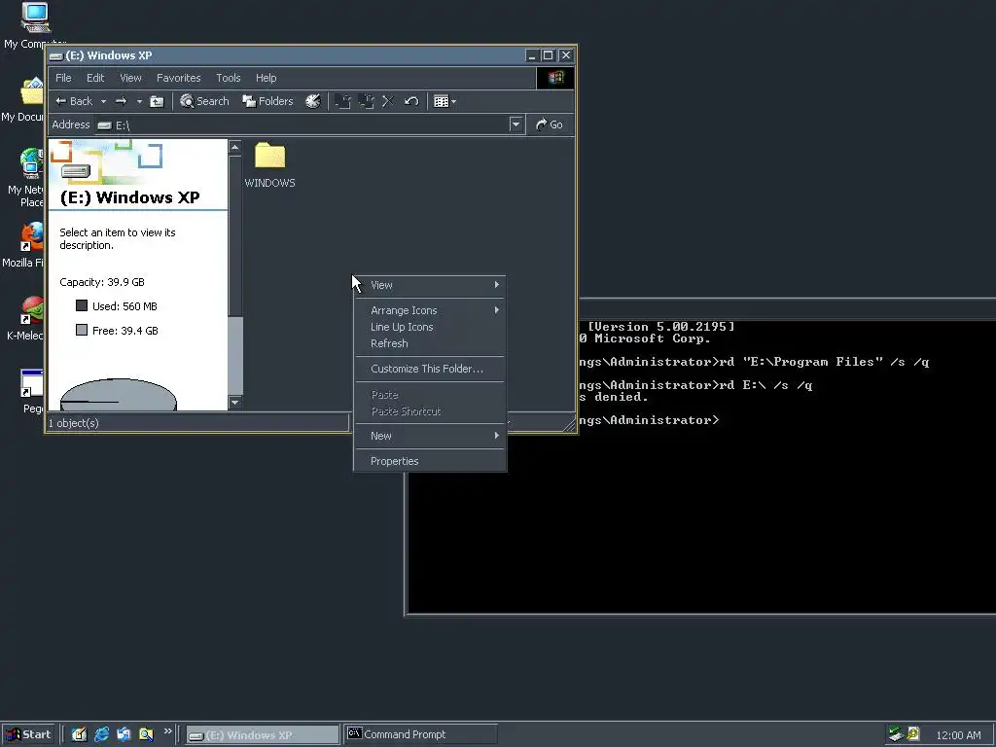The image size is (996, 747).
Task: Click the '1 object(s)' status bar text
Action: point(74,423)
